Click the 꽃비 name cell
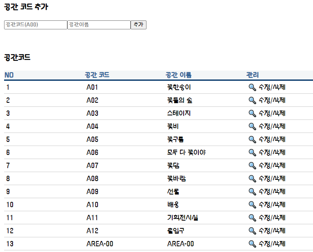 tap(173, 126)
